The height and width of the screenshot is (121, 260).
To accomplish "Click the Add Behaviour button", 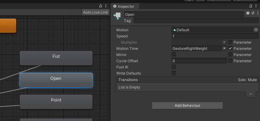I will pos(187,106).
